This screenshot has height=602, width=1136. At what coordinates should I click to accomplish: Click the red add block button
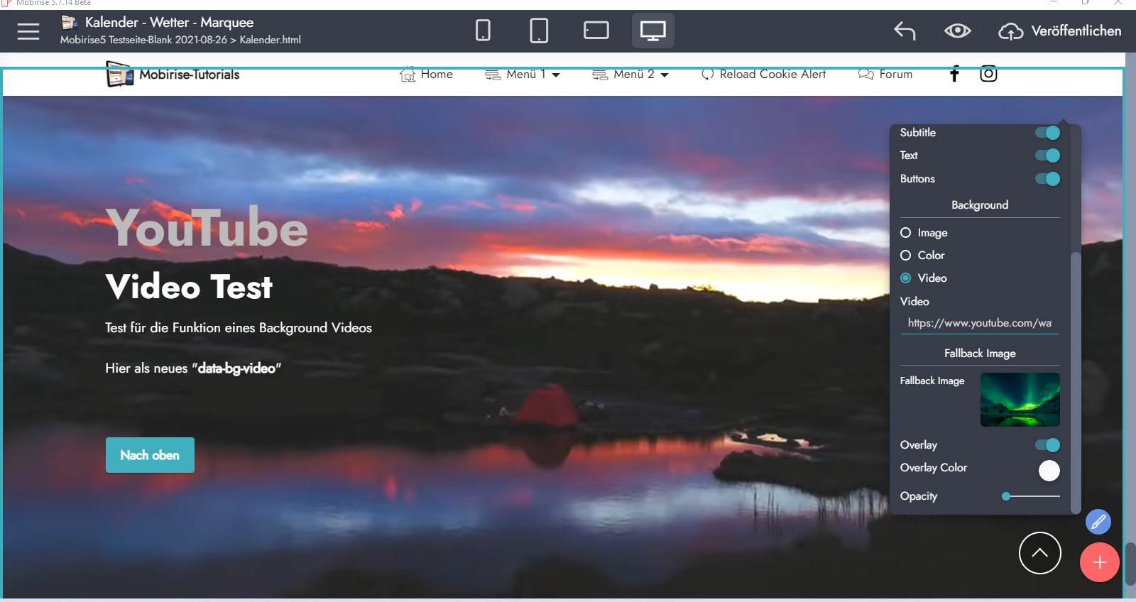(x=1099, y=562)
